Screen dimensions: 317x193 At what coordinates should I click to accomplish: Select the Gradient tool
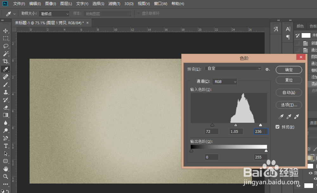pos(5,115)
